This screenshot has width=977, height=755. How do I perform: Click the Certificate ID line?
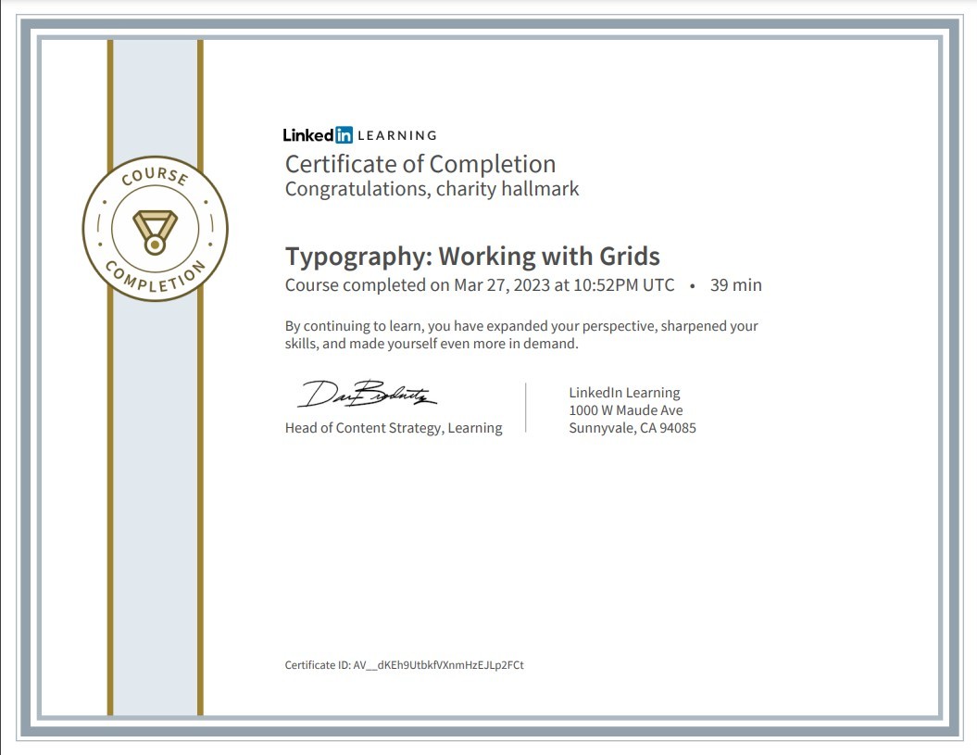pyautogui.click(x=405, y=665)
